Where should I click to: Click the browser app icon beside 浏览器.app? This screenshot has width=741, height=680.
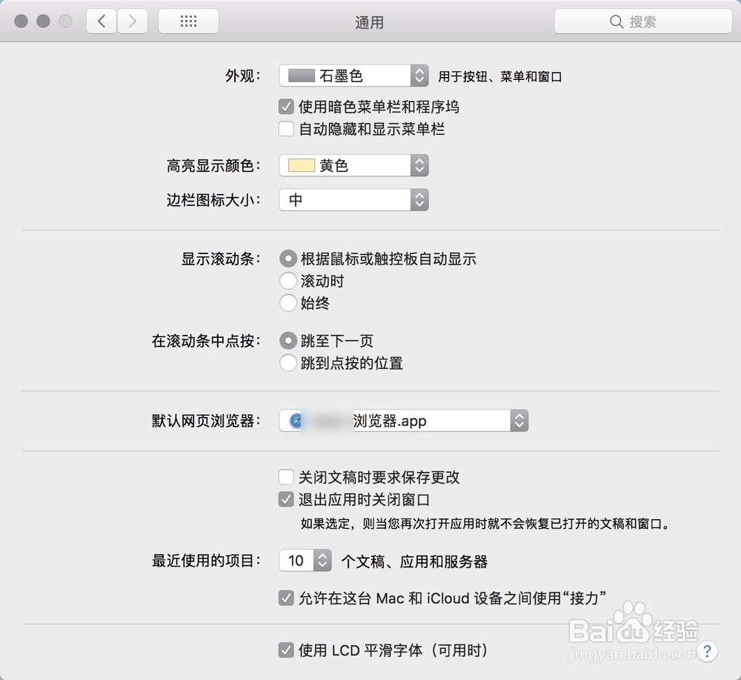(296, 420)
